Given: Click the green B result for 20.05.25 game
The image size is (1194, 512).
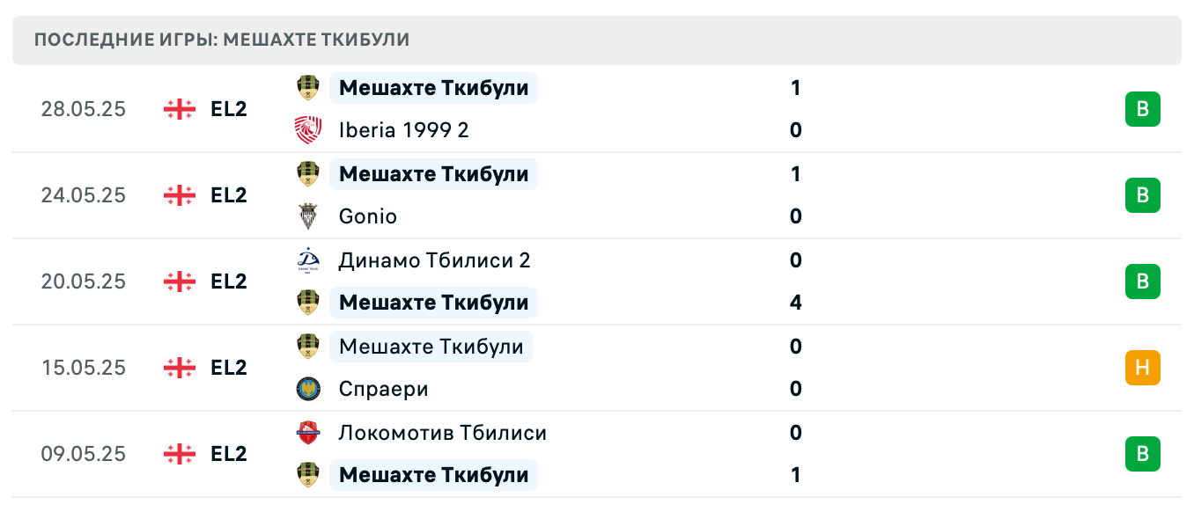Looking at the screenshot, I should 1142,282.
